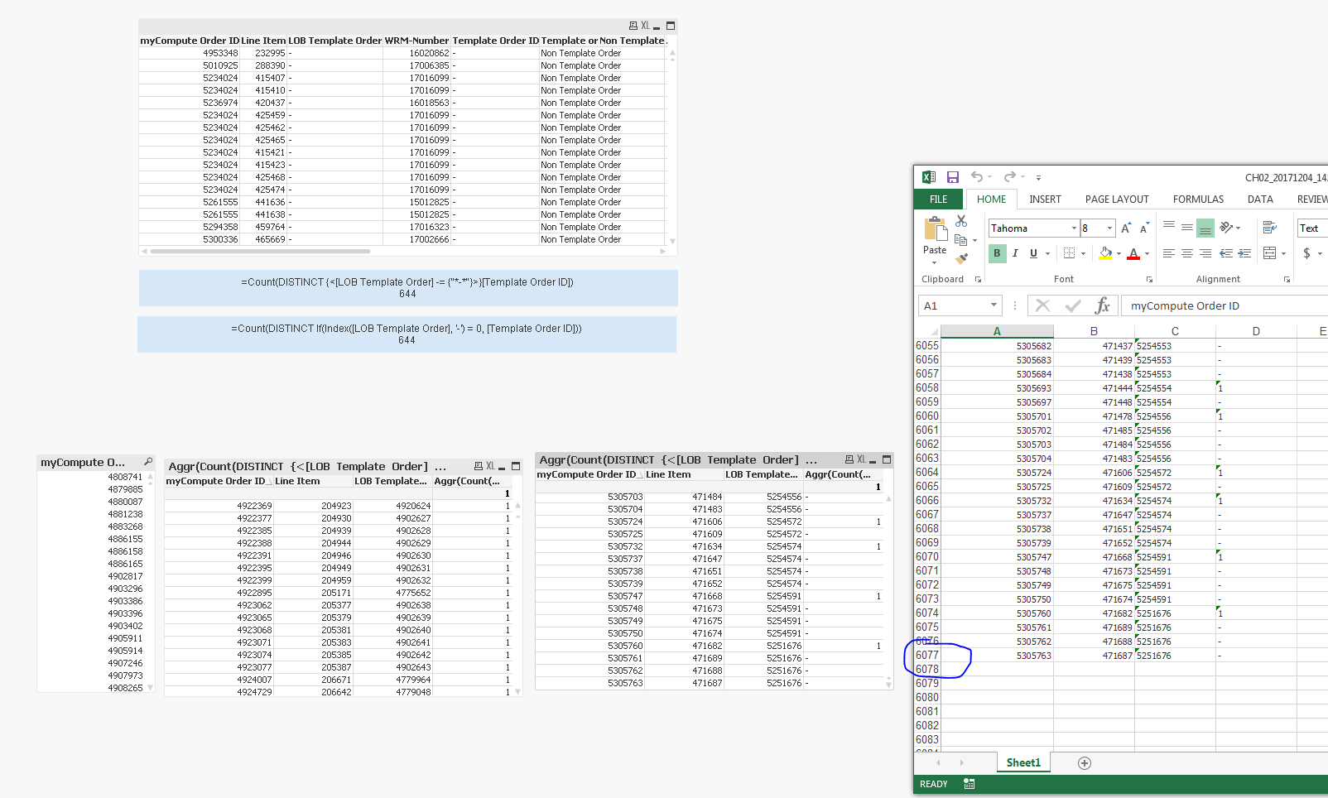Switch to the PAGE LAYOUT tab
The width and height of the screenshot is (1328, 798).
[x=1117, y=199]
